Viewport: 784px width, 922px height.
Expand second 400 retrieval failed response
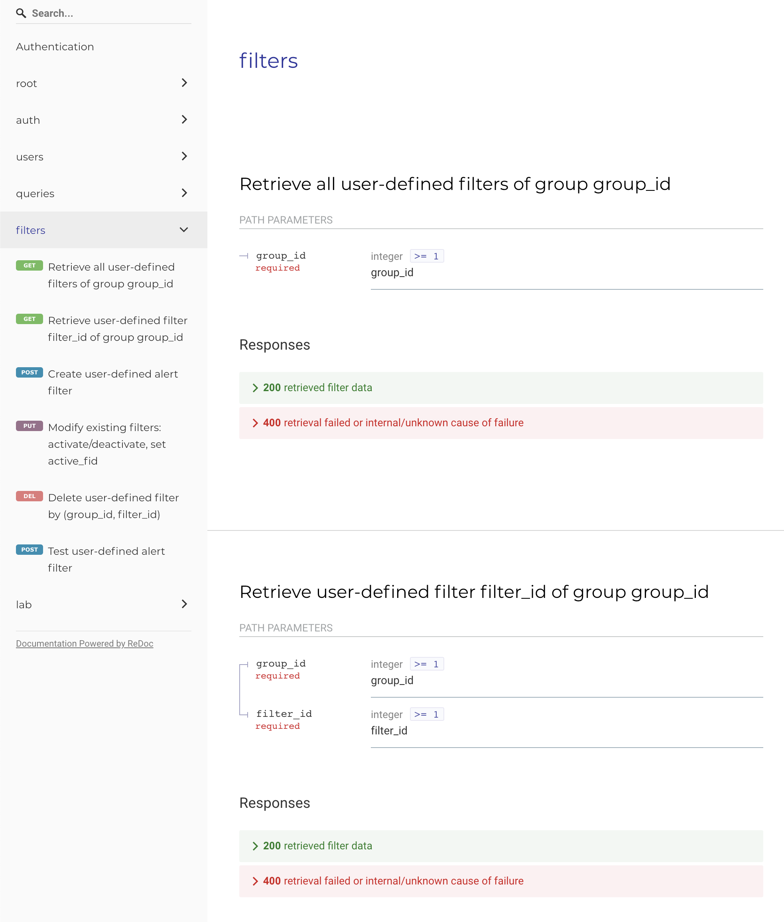click(x=501, y=881)
